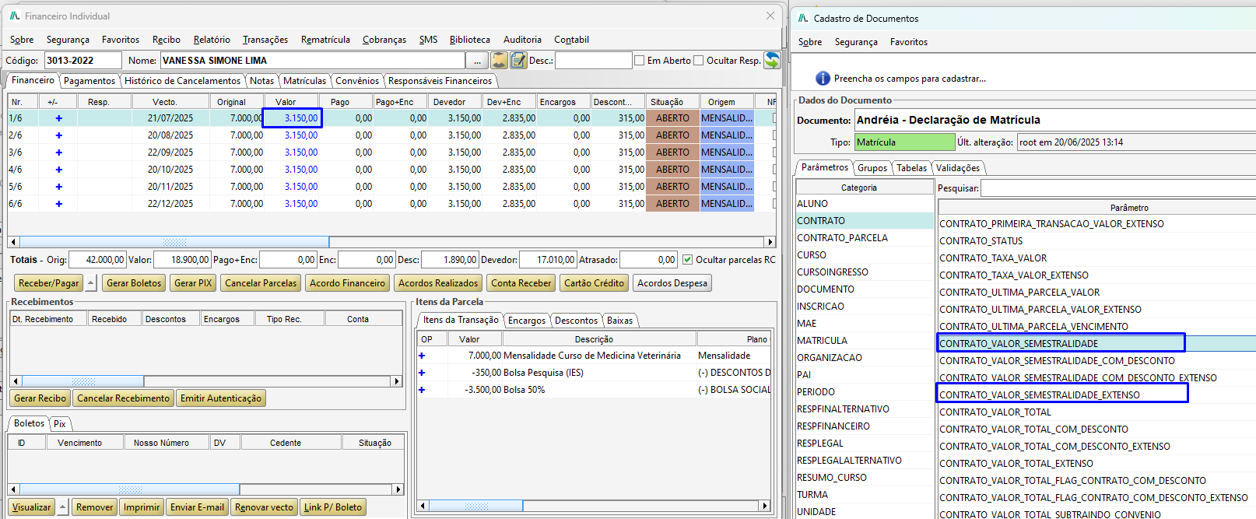Select the MATRICULA category in the list
The height and width of the screenshot is (519, 1256).
coord(822,341)
